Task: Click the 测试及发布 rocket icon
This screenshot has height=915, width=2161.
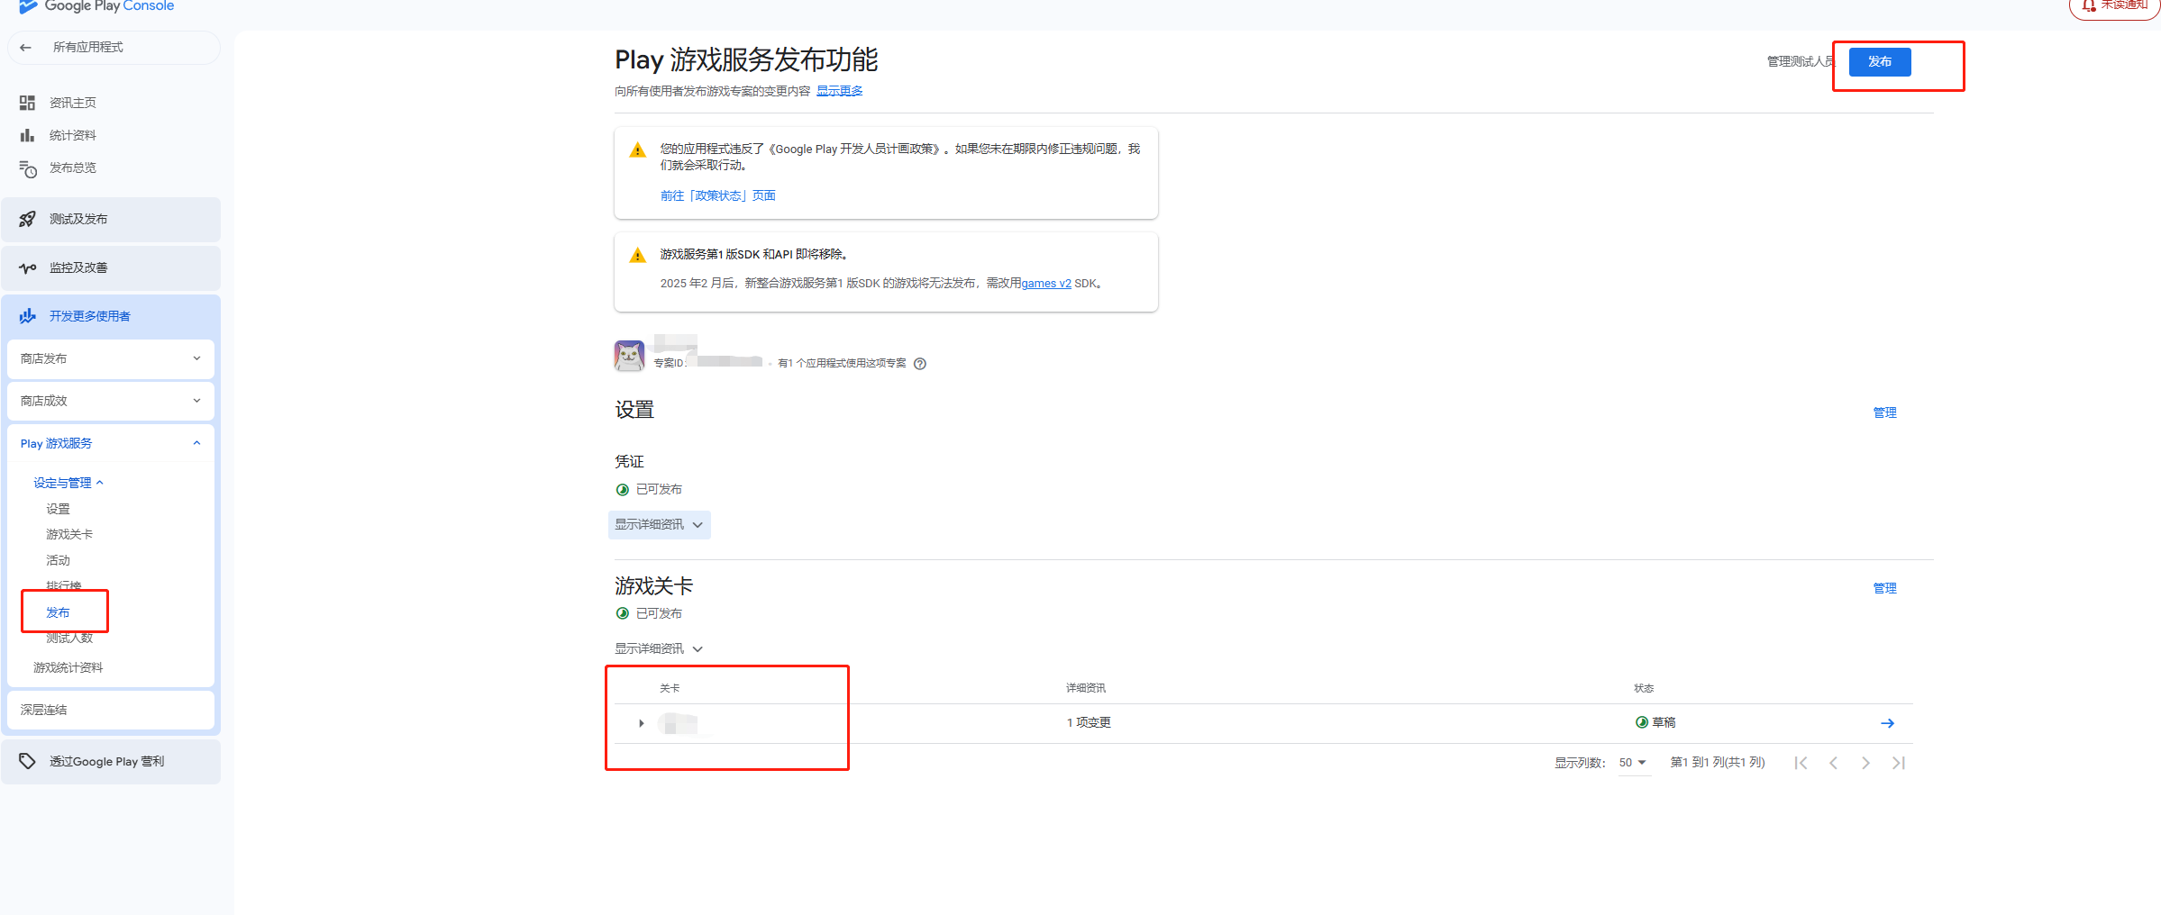Action: pos(28,219)
